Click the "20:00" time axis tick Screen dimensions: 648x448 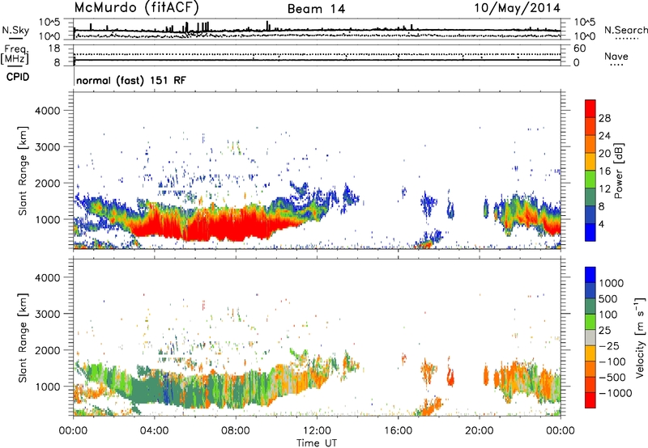tap(480, 431)
